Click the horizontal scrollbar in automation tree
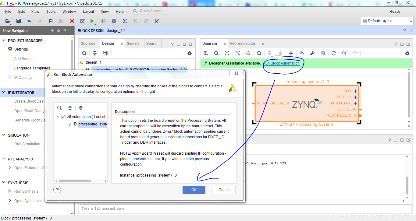 (x=75, y=181)
